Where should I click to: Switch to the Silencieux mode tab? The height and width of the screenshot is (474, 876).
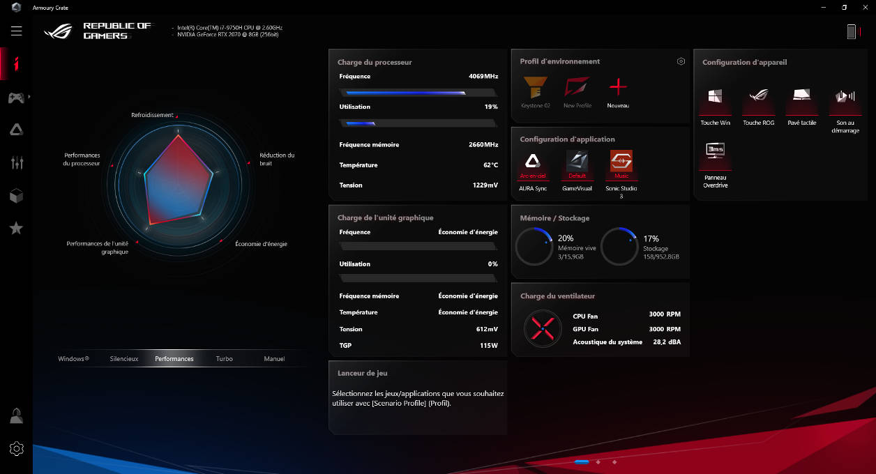tap(123, 358)
